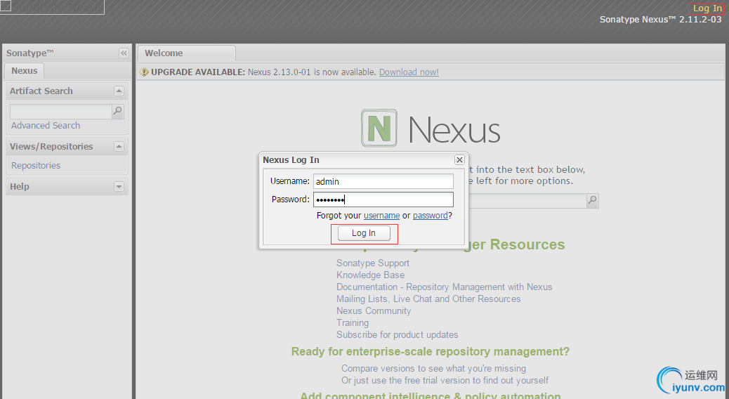Click the Sonatype Nexus 2.11.2-03 version text

click(661, 20)
